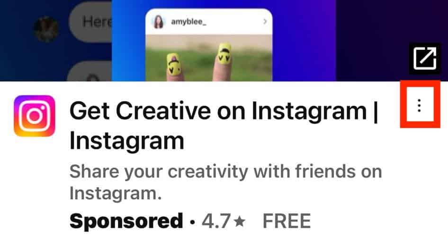Click the painted fingers photo

pos(208,58)
